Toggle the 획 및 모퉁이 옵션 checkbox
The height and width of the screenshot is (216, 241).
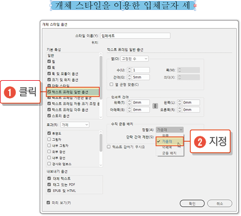coord(49,74)
